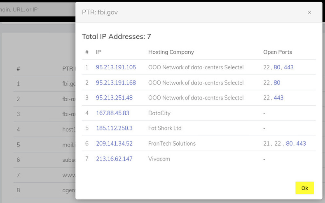Image resolution: width=325 pixels, height=203 pixels.
Task: Select the IP column header in dialog
Action: tap(98, 52)
